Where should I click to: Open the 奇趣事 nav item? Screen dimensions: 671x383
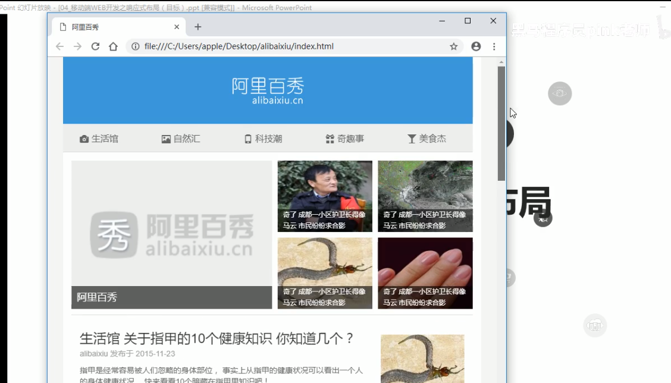pyautogui.click(x=345, y=139)
